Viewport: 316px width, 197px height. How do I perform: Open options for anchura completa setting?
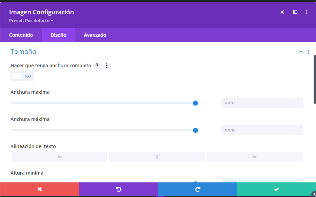pos(107,66)
